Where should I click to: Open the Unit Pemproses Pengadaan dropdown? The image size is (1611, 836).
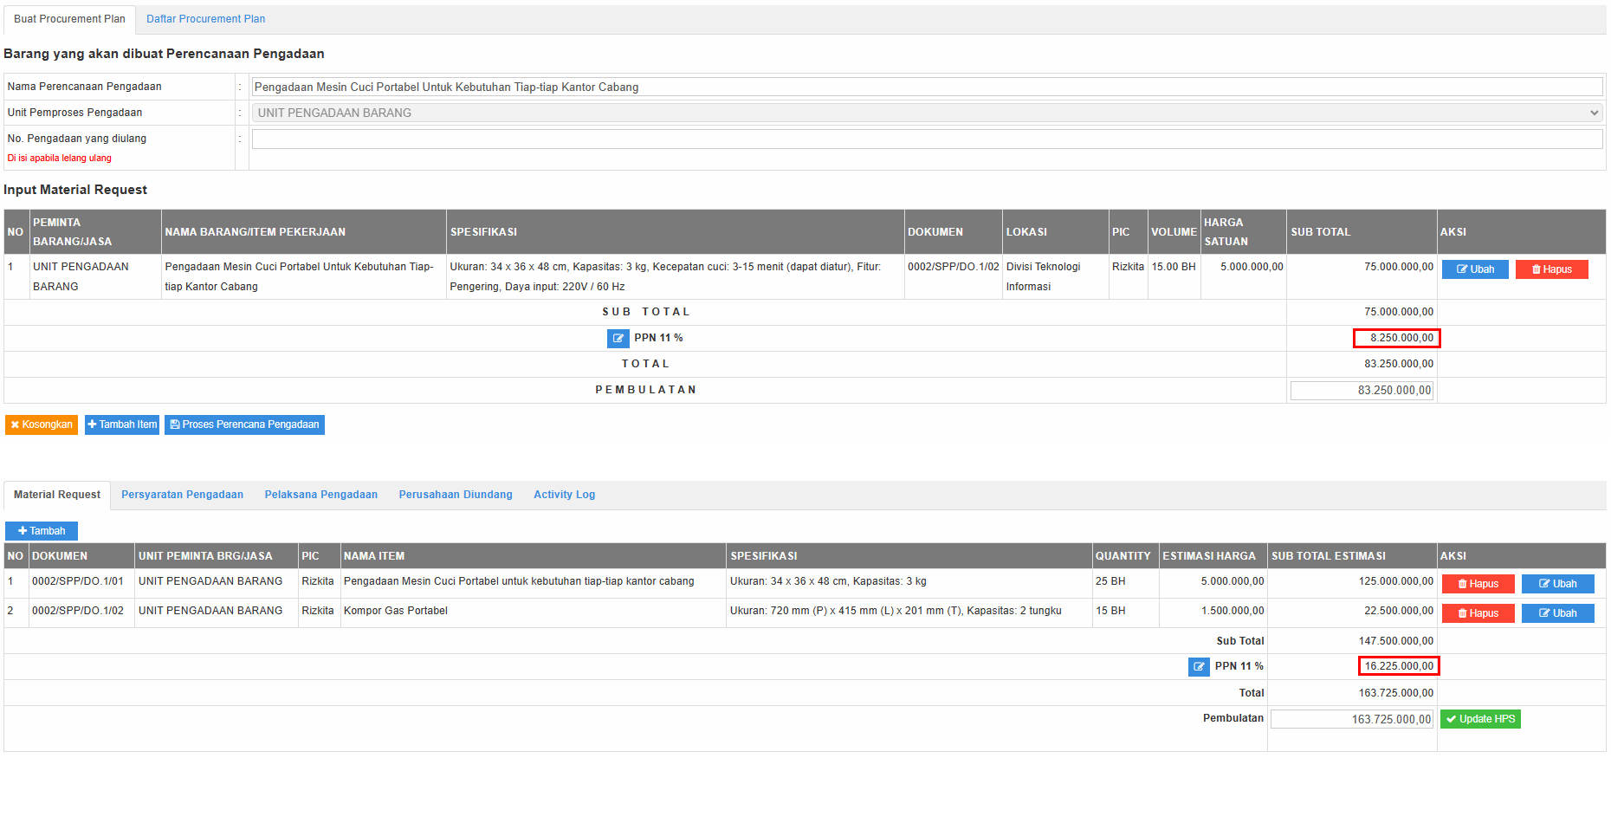(x=926, y=113)
